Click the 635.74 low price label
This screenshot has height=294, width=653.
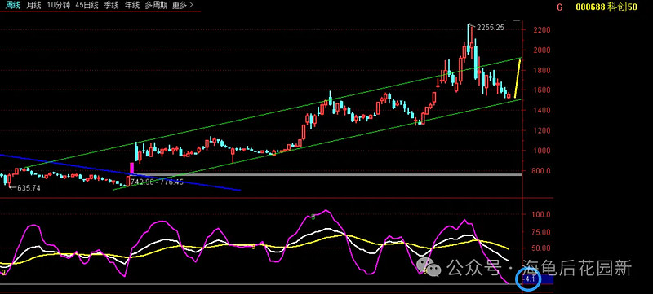pyautogui.click(x=29, y=188)
